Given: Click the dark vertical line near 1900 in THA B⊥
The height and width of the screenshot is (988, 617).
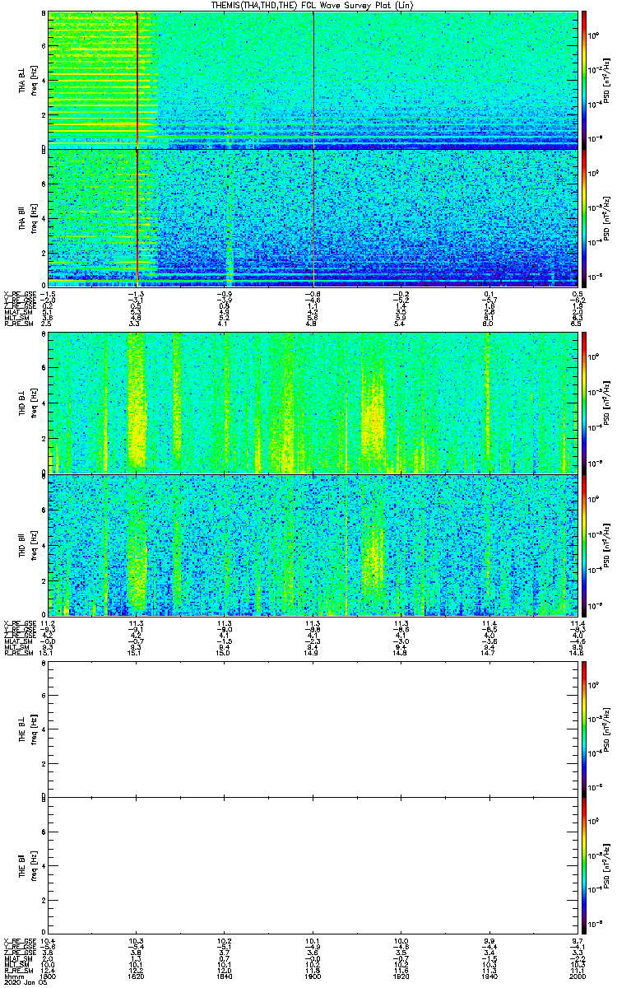Looking at the screenshot, I should coord(313,80).
